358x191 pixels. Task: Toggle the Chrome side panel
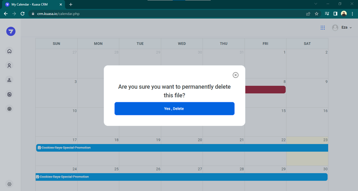click(335, 14)
